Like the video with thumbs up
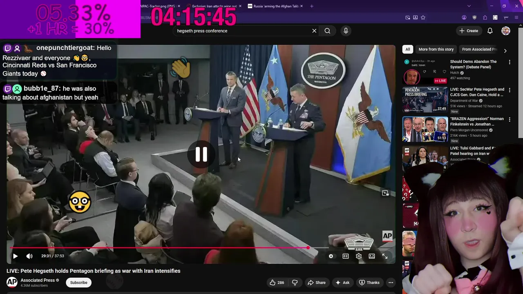This screenshot has width=523, height=294. (x=277, y=283)
